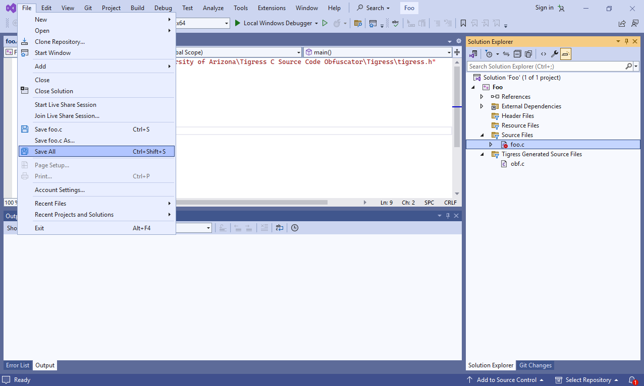Click the Find in Files toolbar icon
The width and height of the screenshot is (644, 386).
[x=358, y=23]
